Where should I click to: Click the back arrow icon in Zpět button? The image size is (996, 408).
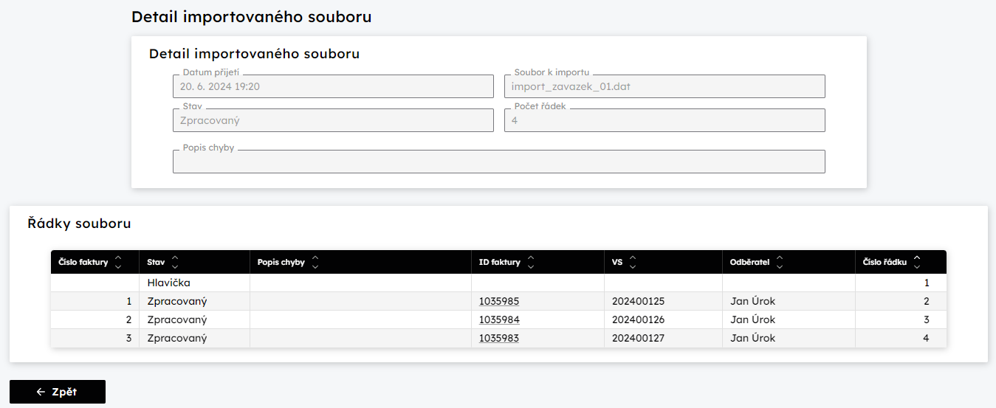[41, 392]
